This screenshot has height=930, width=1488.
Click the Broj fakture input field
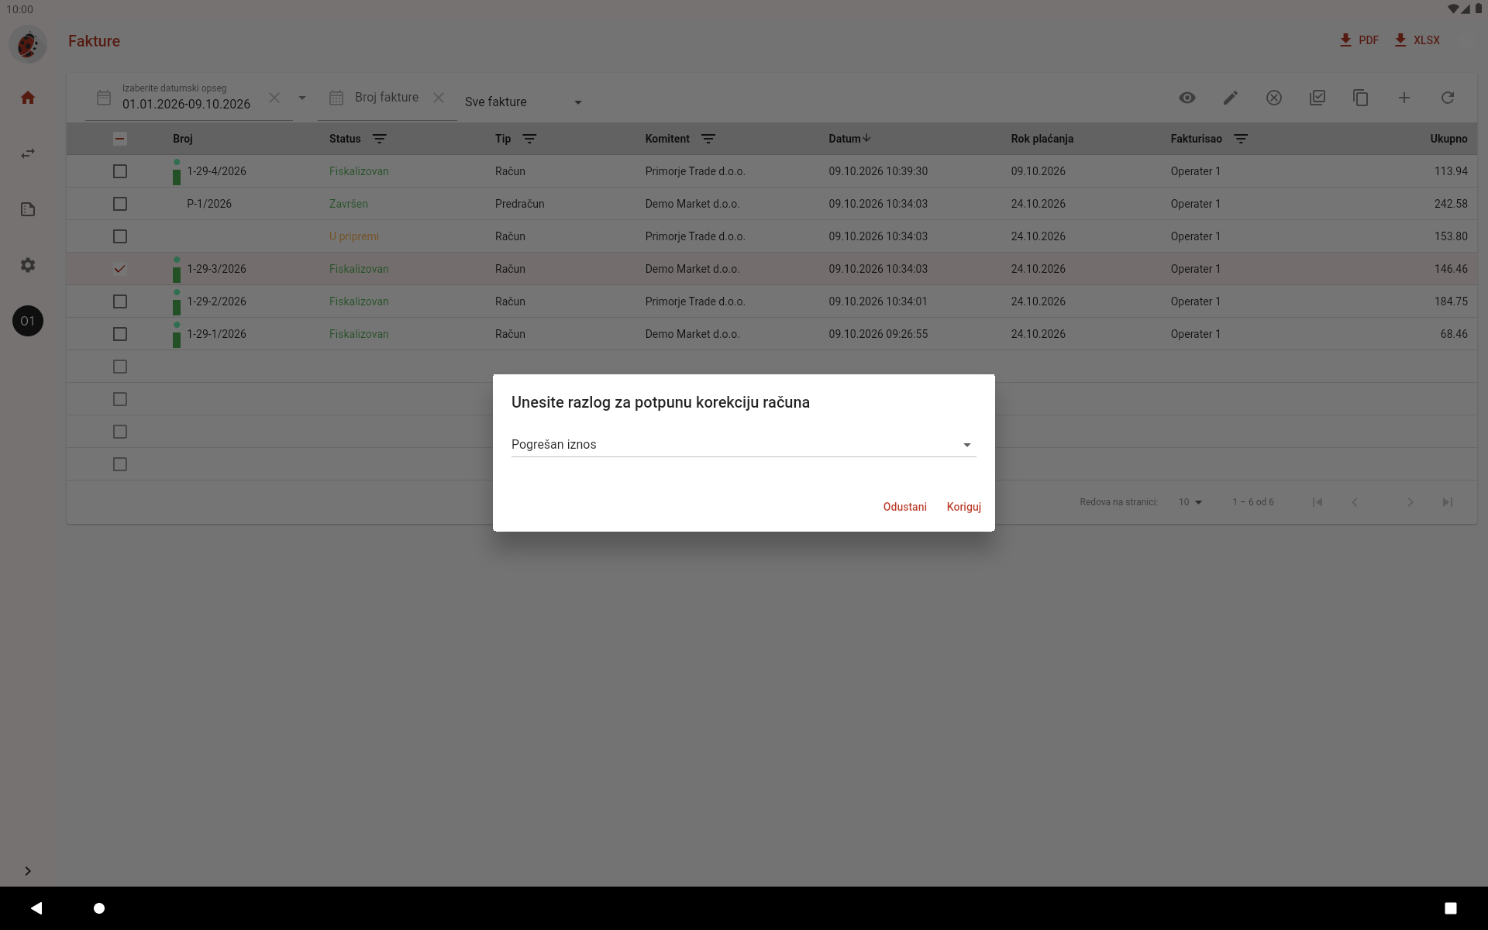point(387,98)
